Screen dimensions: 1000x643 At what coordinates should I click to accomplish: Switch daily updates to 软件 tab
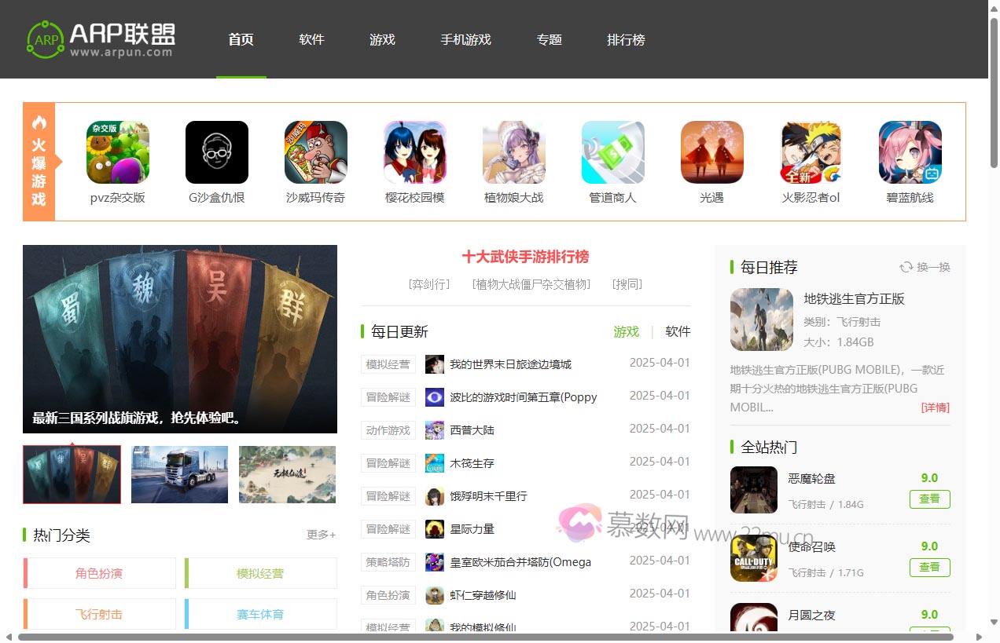[678, 331]
